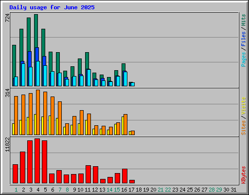The height and width of the screenshot is (195, 249).
Task: Click the red KBytes bar for day 11
Action: click(x=88, y=175)
